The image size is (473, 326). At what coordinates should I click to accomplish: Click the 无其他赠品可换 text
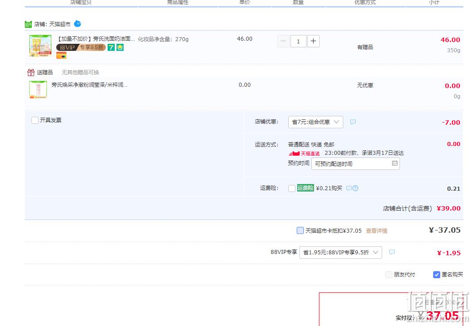(80, 72)
